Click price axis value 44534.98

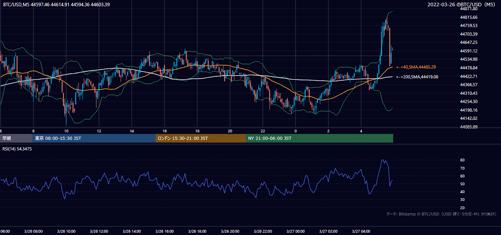tap(469, 59)
